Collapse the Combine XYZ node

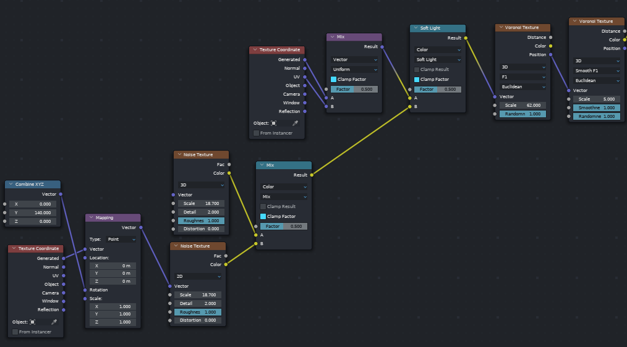pyautogui.click(x=11, y=184)
